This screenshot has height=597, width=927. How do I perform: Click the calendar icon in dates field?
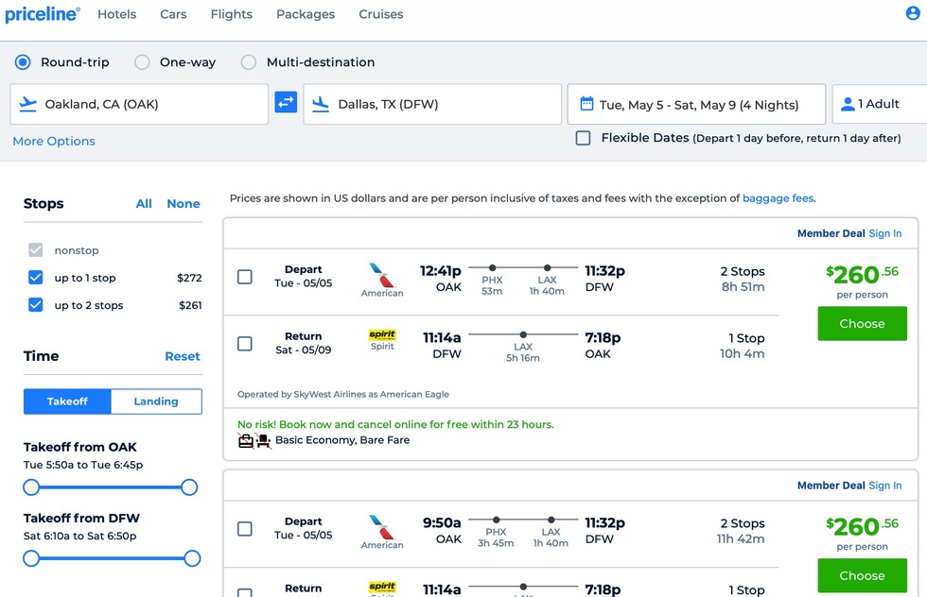click(586, 104)
